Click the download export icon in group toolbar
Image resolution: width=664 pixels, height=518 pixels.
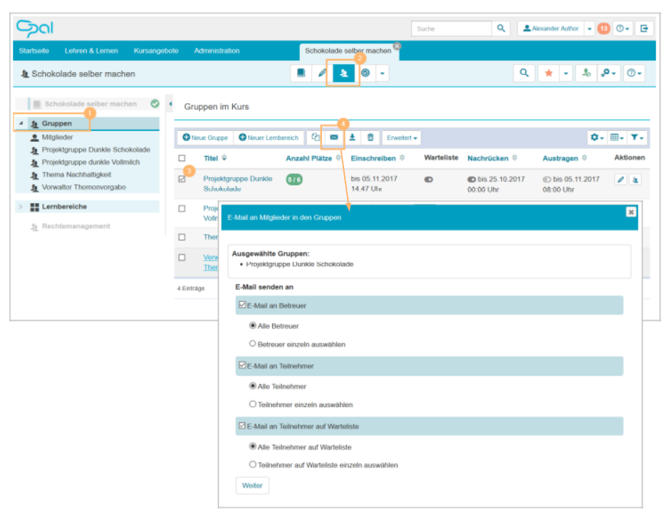(x=353, y=138)
